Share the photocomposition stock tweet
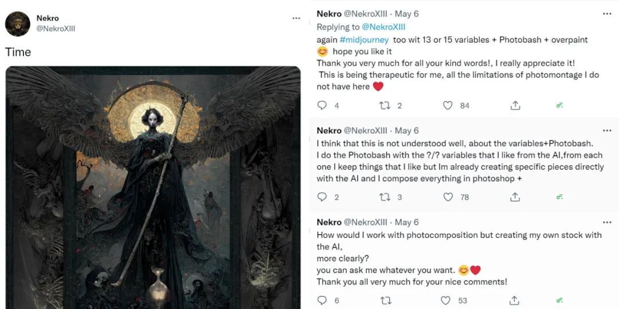 [x=515, y=300]
